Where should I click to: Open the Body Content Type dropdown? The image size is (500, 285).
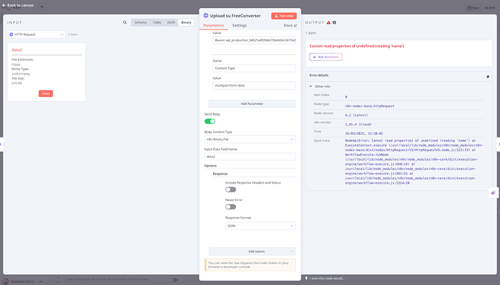pyautogui.click(x=250, y=140)
